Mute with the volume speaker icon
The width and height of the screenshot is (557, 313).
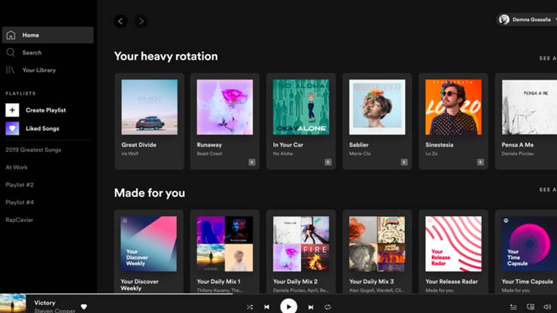547,307
